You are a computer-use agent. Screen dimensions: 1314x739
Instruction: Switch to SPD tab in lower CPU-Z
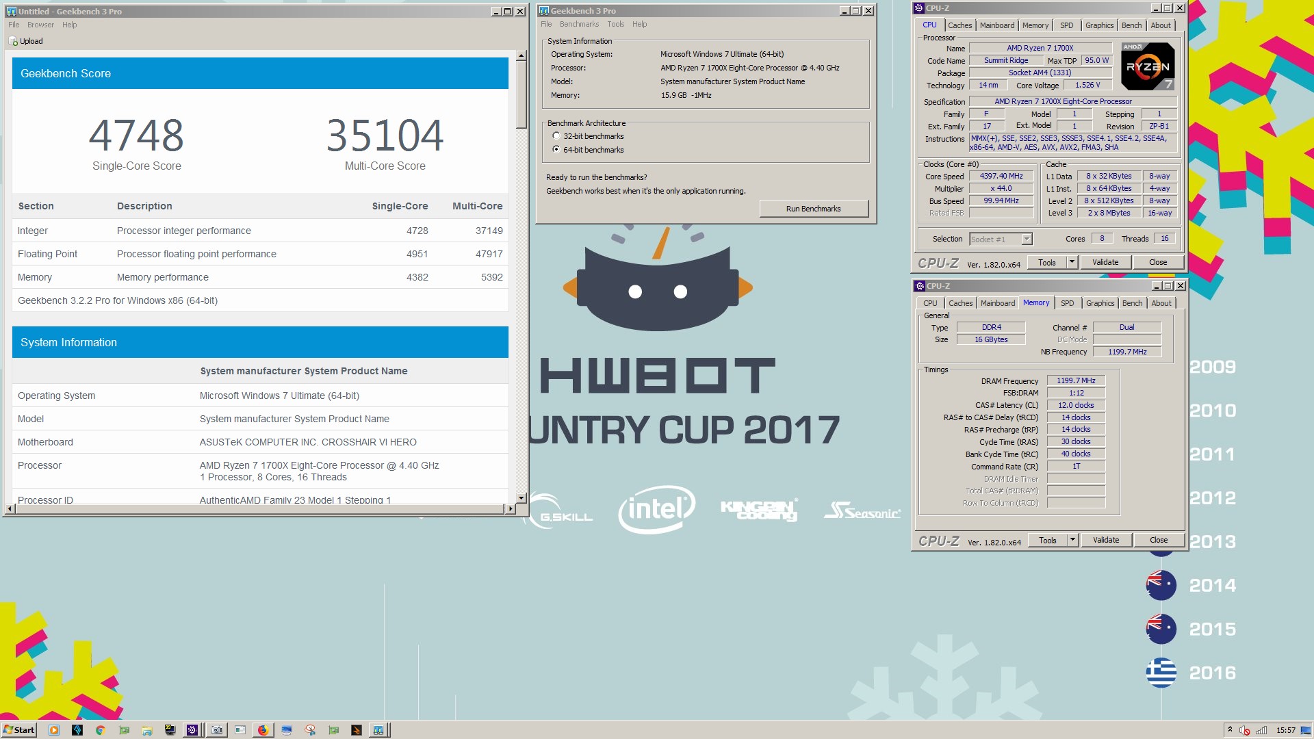(1068, 303)
